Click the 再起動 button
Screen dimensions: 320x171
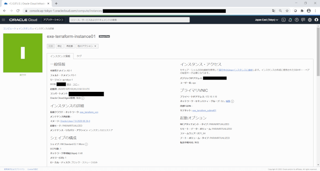pos(70,46)
